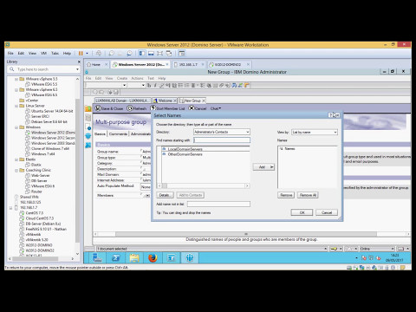Enter VMware full screen mode icon
This screenshot has width=416, height=312.
tap(159, 53)
